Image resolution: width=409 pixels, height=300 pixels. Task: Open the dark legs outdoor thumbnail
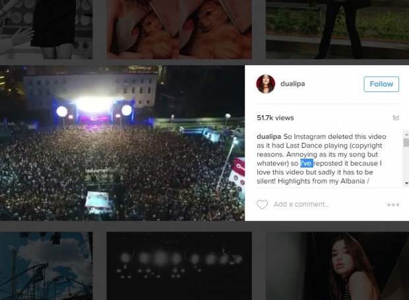click(337, 30)
